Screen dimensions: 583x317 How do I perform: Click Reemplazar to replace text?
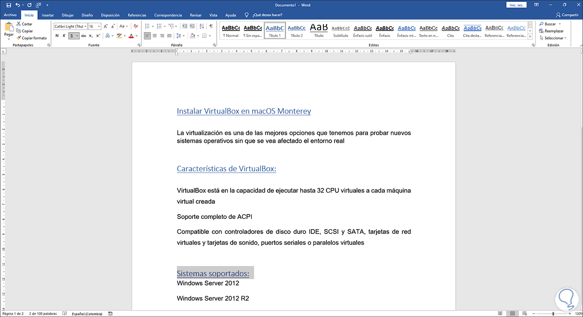coord(551,31)
